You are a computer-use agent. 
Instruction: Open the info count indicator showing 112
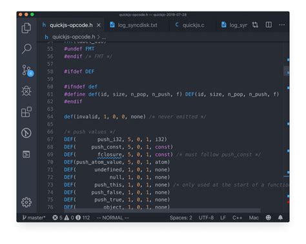point(83,218)
